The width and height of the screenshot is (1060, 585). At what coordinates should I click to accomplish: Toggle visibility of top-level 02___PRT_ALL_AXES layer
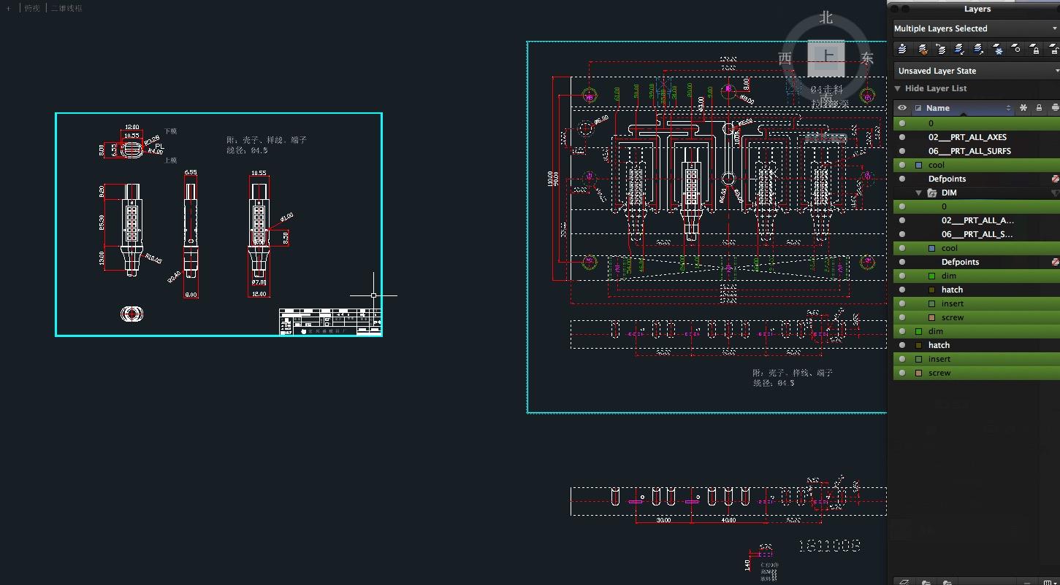[902, 137]
